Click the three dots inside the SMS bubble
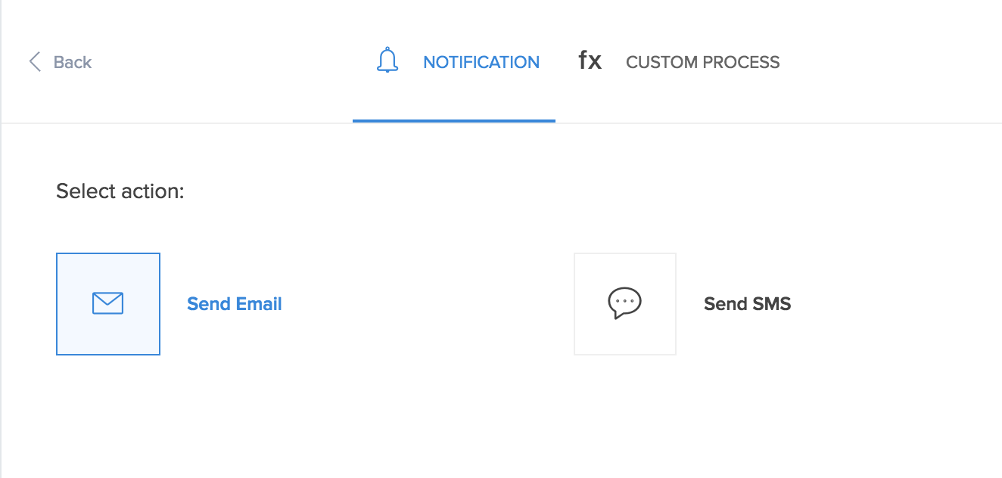 (x=624, y=302)
